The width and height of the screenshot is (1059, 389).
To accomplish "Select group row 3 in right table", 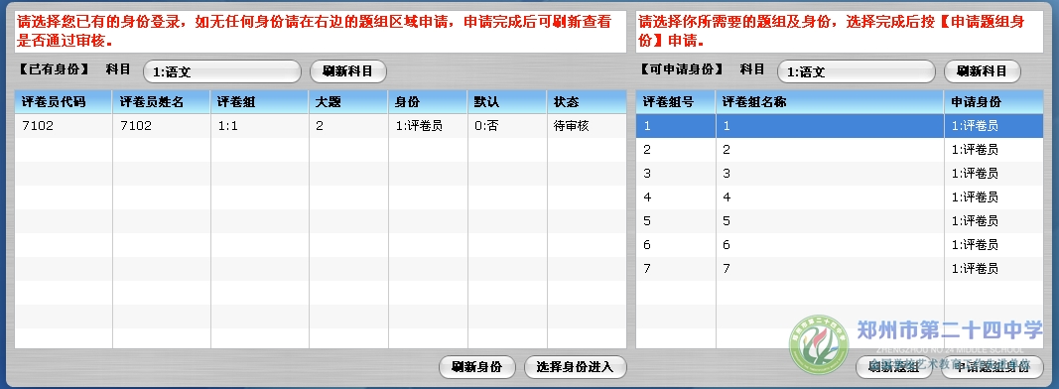I will pyautogui.click(x=840, y=174).
